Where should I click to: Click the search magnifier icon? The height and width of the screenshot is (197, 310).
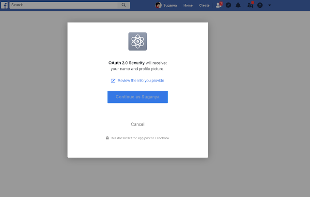(x=124, y=5)
